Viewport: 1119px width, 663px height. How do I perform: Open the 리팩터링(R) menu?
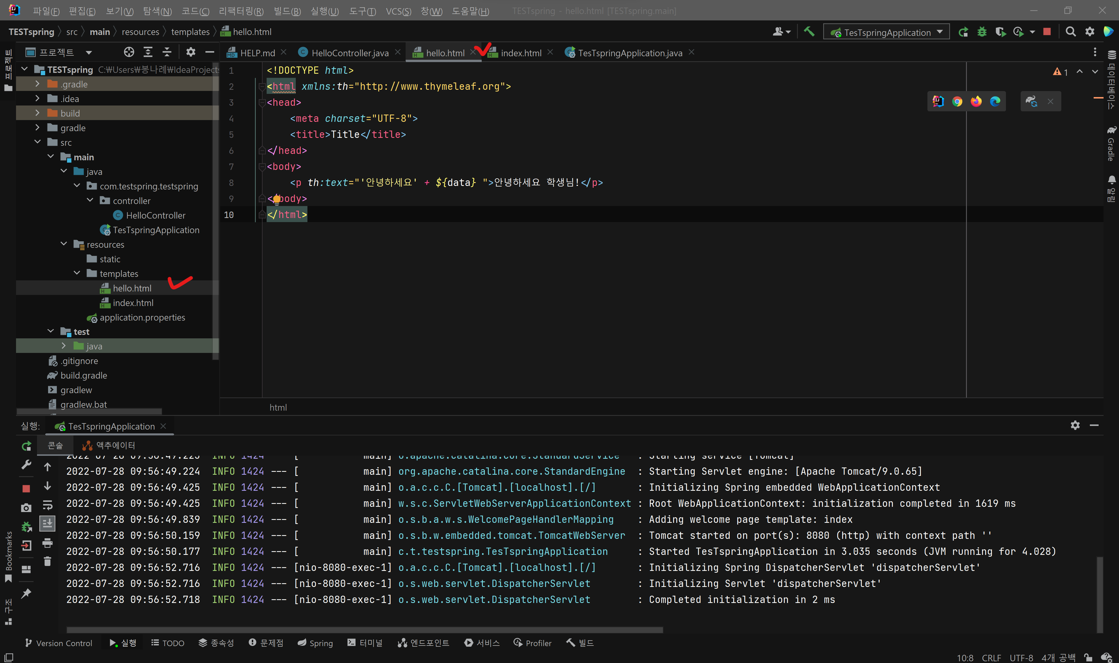tap(241, 11)
